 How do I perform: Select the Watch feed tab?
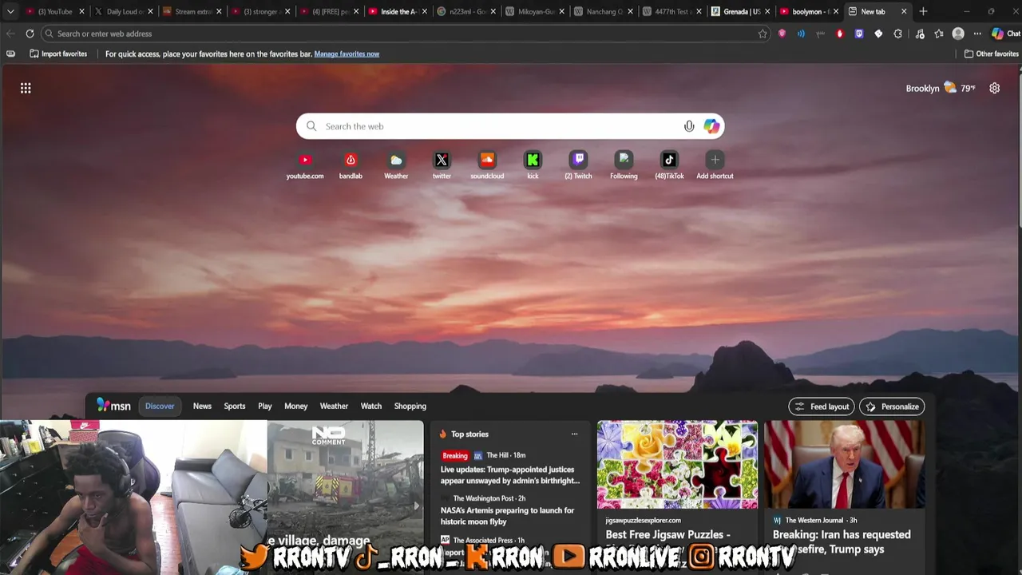tap(371, 406)
